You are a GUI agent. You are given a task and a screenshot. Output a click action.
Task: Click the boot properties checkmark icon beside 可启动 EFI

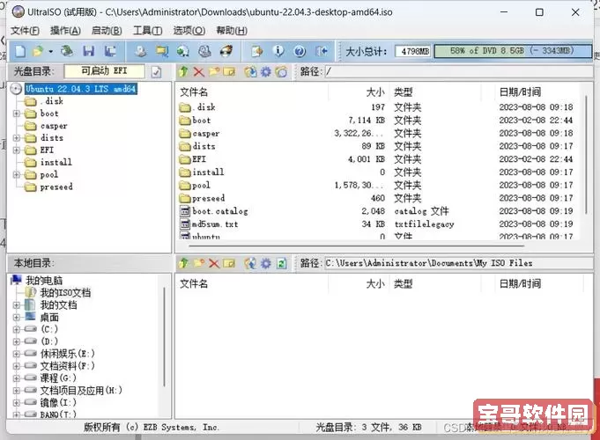pyautogui.click(x=156, y=72)
